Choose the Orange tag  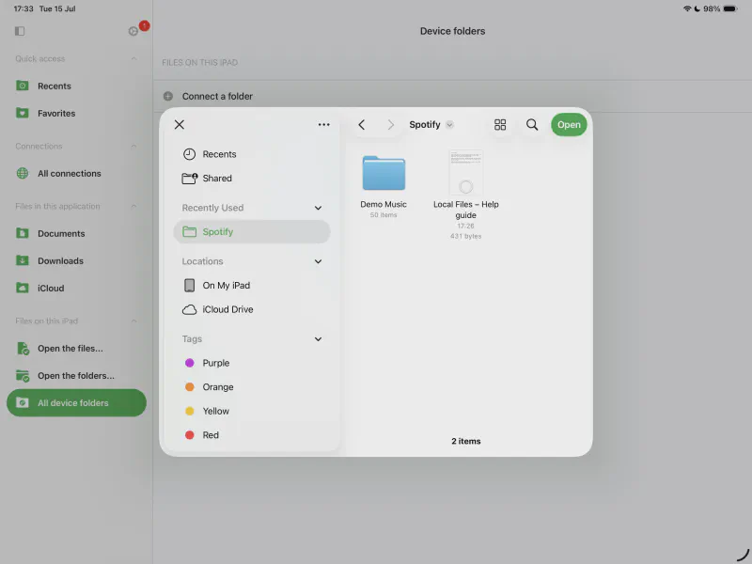(x=217, y=387)
